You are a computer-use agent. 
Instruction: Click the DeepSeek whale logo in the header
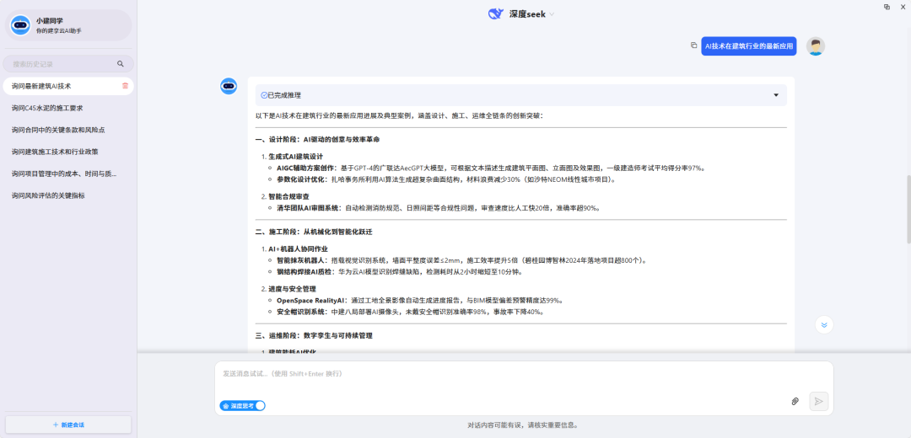(x=496, y=13)
